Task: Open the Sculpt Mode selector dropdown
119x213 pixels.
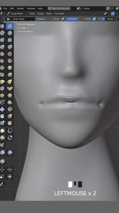Action: pos(17,14)
